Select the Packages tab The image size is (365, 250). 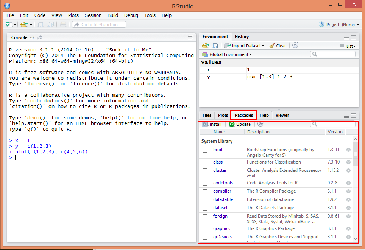[x=244, y=115]
